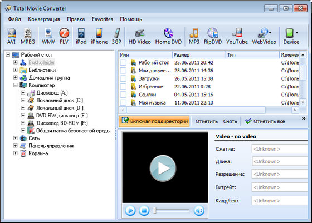Expand Локальный диск (C:) node
The image size is (312, 223).
click(x=23, y=100)
